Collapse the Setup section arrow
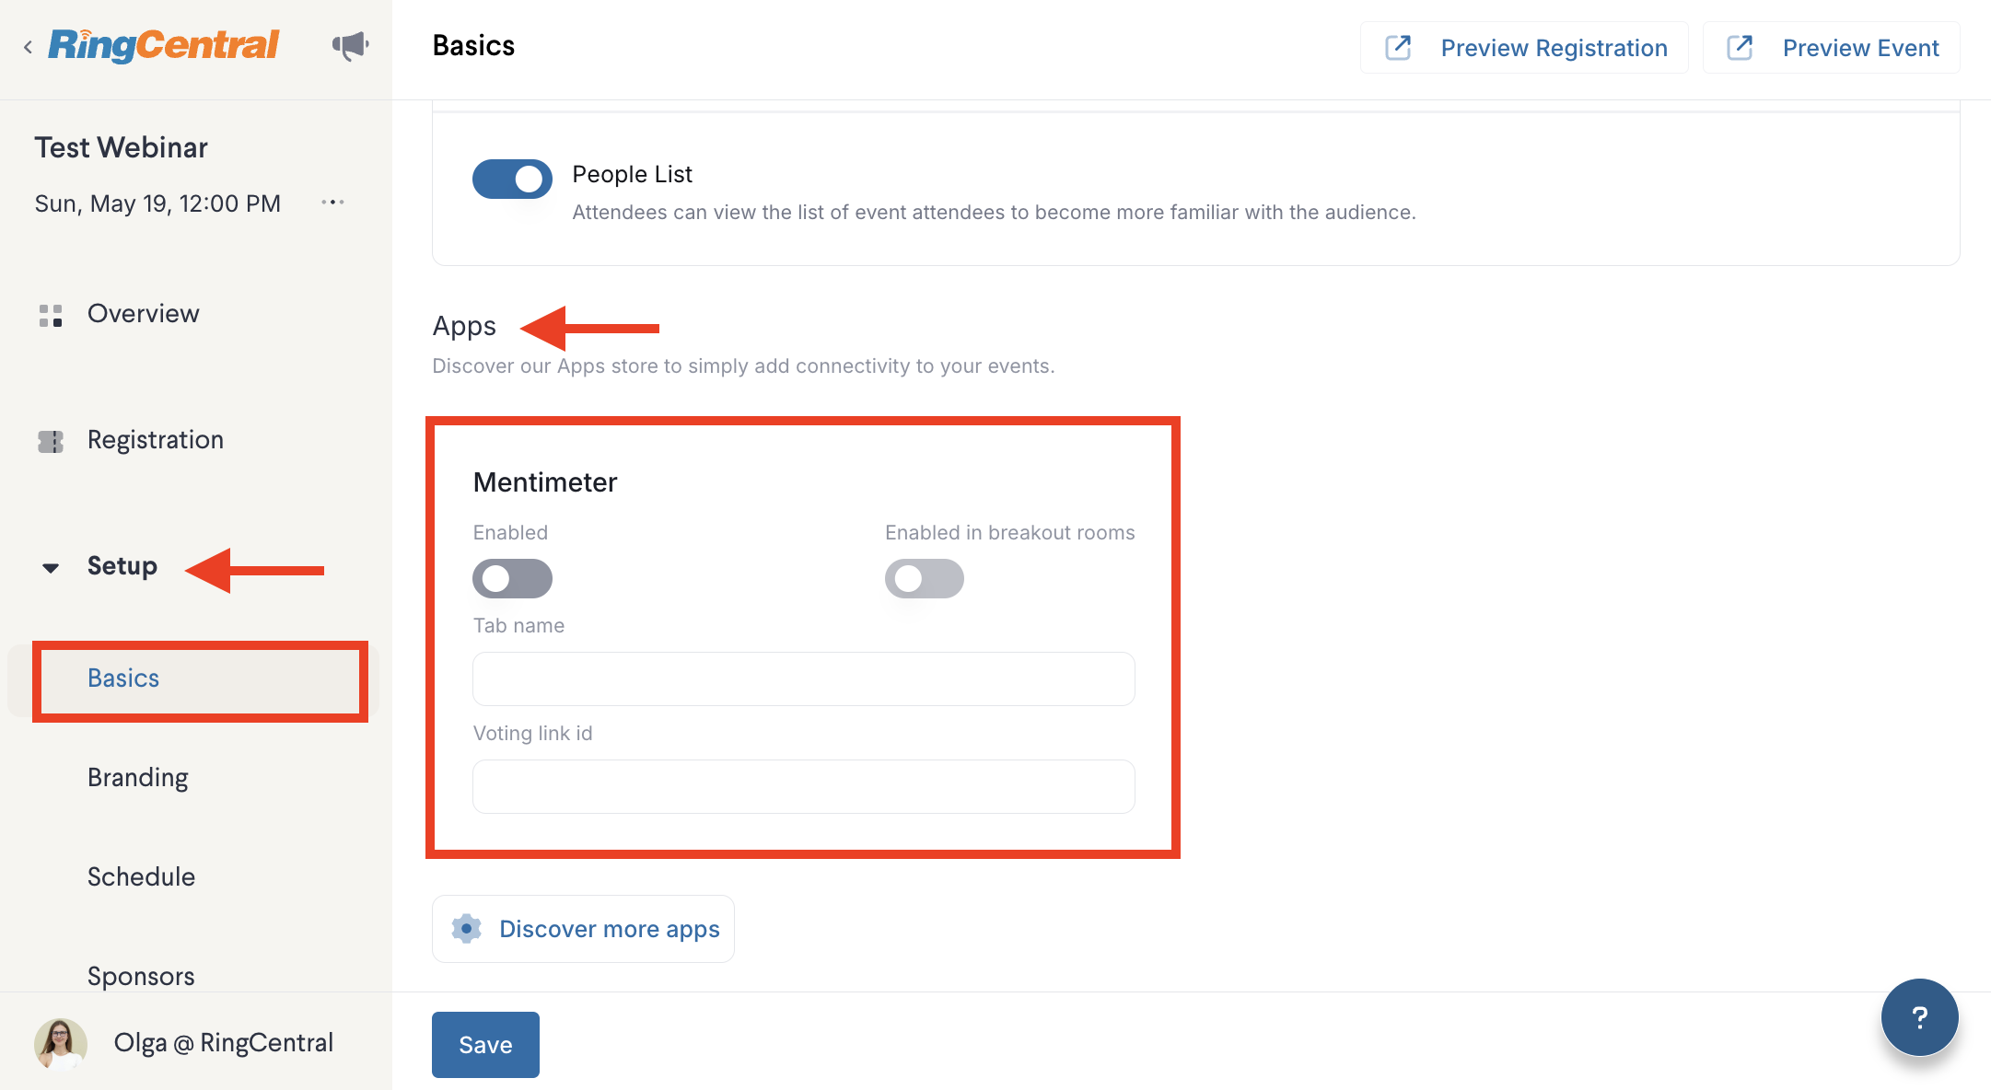Screen dimensions: 1991x1090 pos(51,568)
